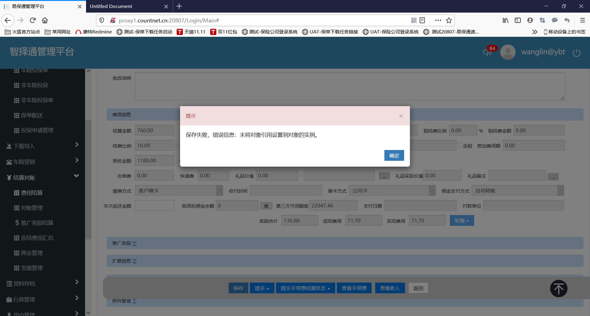Expand the 资料存档 sidebar menu
590x316 pixels.
[42, 283]
